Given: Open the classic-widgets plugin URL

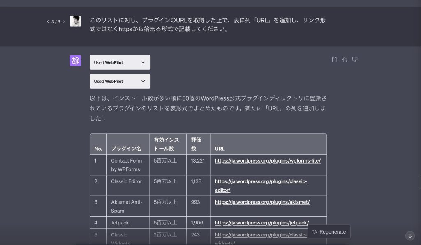Looking at the screenshot, I should pos(261,238).
